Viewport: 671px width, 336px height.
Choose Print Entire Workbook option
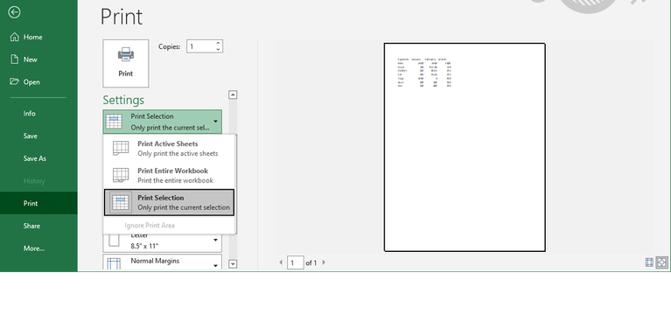pos(170,175)
